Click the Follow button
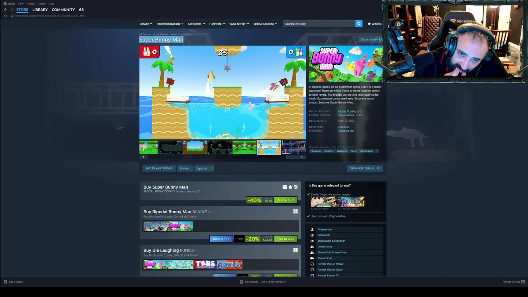 pos(185,168)
